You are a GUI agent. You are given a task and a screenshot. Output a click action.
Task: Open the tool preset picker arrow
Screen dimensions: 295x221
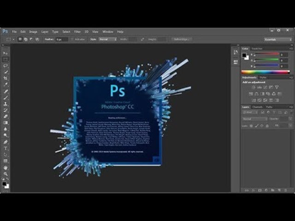(x=13, y=39)
